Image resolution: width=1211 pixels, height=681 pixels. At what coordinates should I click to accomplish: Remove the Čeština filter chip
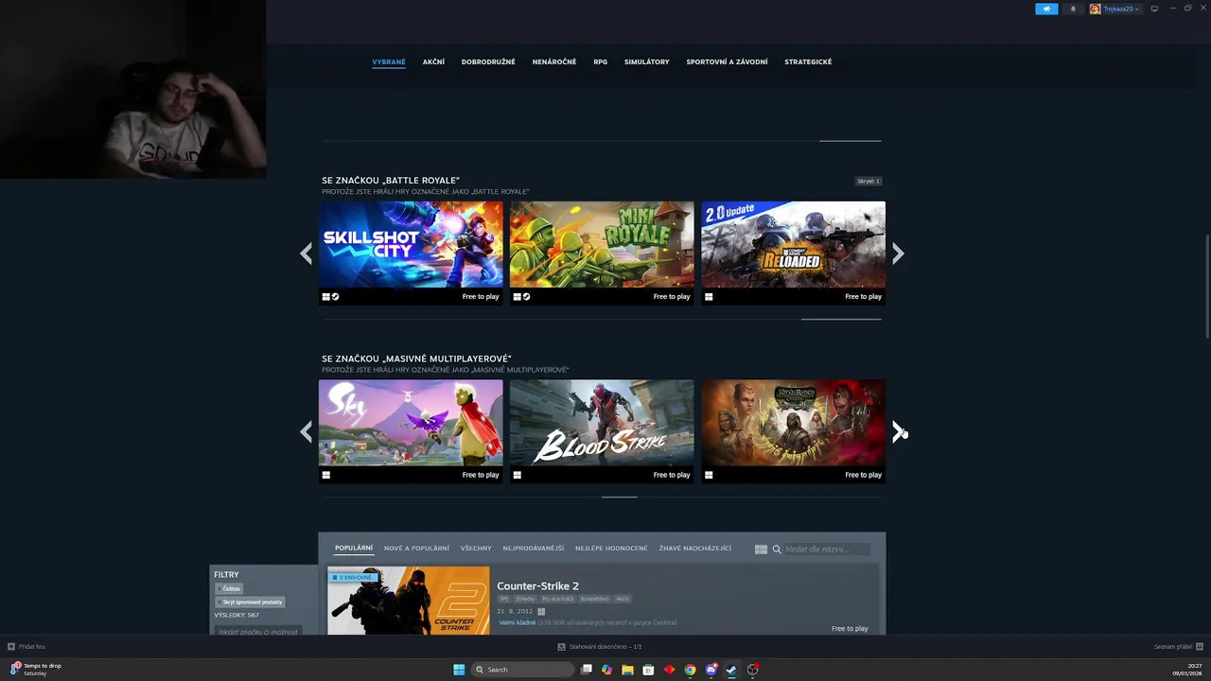[x=229, y=589]
